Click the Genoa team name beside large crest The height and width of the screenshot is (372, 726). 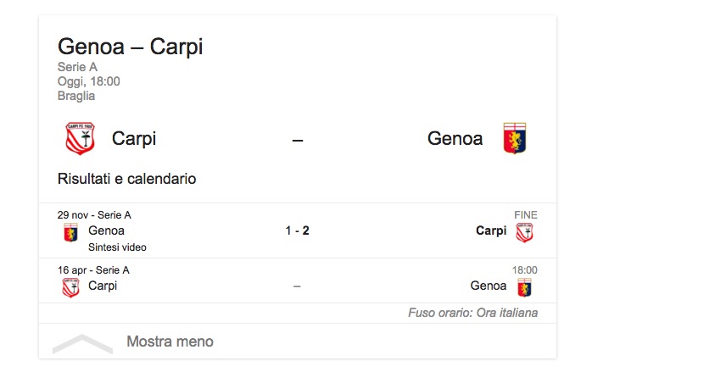tap(455, 139)
